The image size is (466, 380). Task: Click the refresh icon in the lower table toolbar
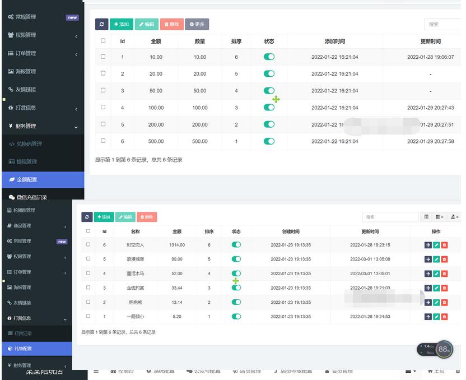[87, 217]
